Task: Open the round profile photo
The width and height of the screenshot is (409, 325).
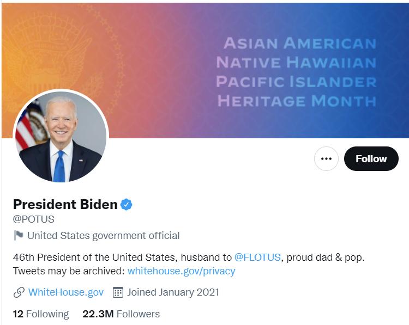Action: [61, 137]
